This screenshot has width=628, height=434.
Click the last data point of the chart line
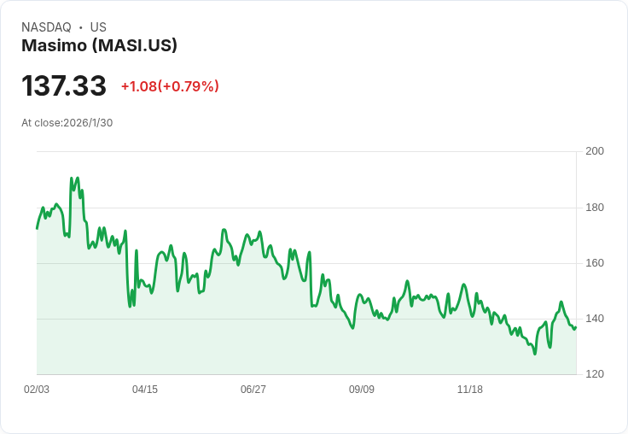click(x=576, y=326)
